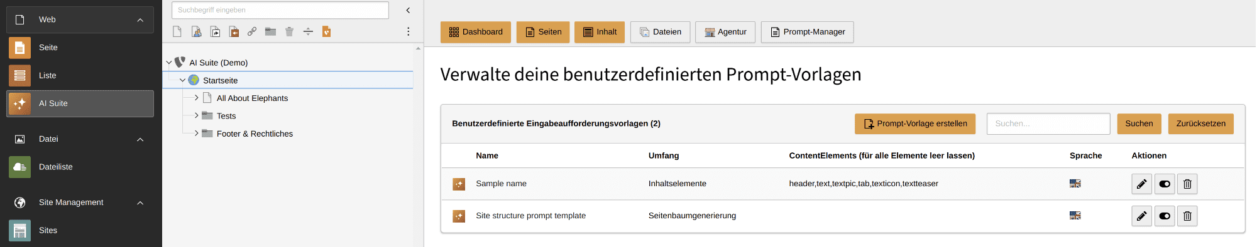Expand the Footer & Rechtliches tree node
Screen dimensions: 1257x247
(196, 134)
